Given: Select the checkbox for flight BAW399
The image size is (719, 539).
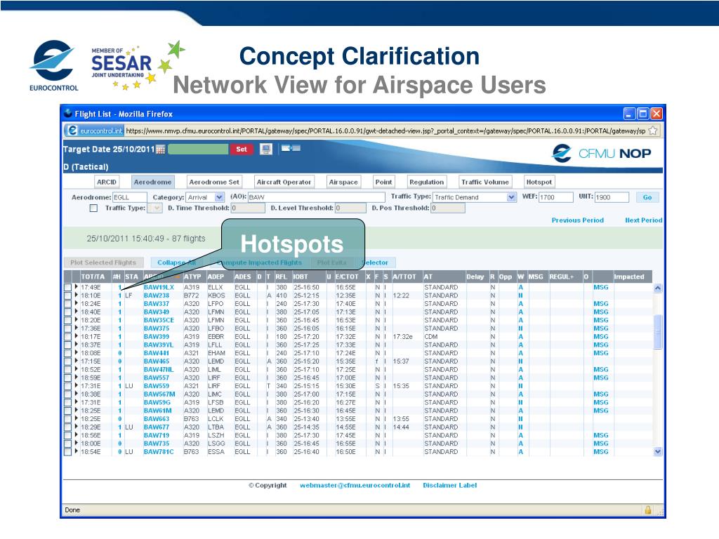Looking at the screenshot, I should 68,337.
